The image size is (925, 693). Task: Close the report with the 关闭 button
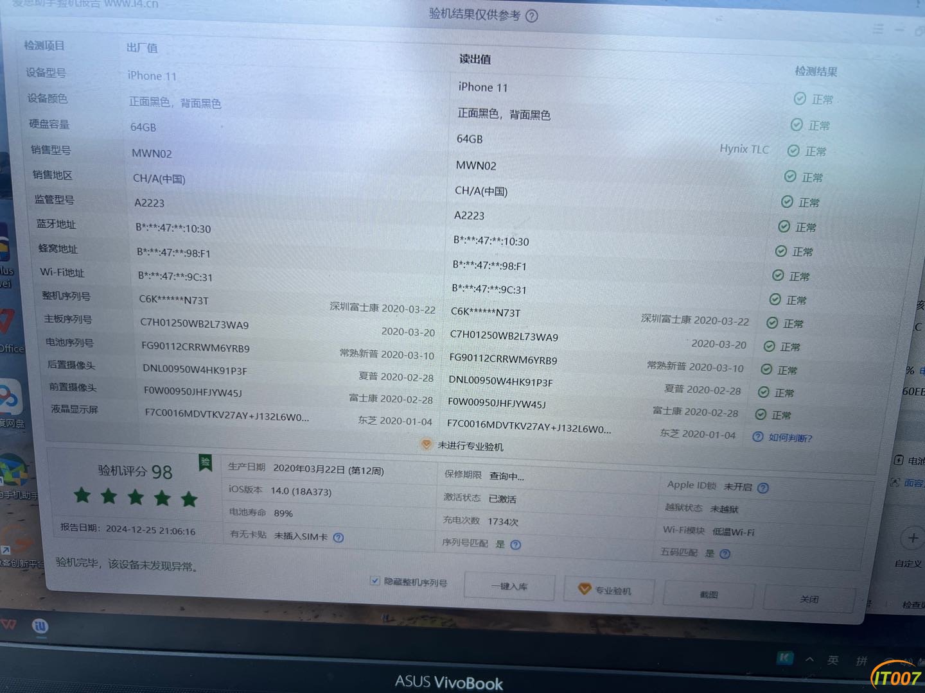pyautogui.click(x=809, y=599)
